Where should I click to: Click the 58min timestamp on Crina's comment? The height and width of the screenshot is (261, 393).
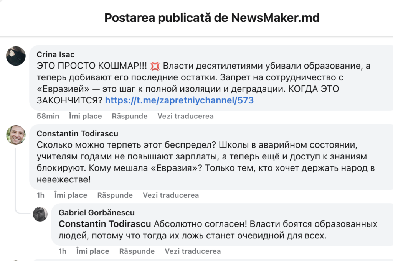pos(48,116)
